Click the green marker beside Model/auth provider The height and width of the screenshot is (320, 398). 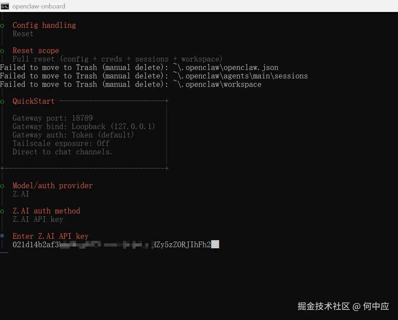[2, 186]
